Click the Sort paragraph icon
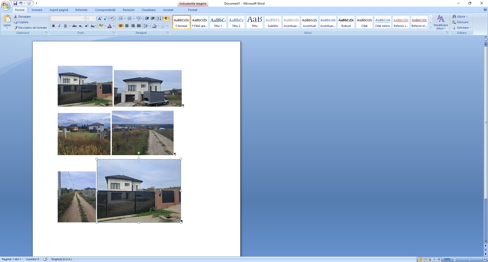 tap(159, 19)
